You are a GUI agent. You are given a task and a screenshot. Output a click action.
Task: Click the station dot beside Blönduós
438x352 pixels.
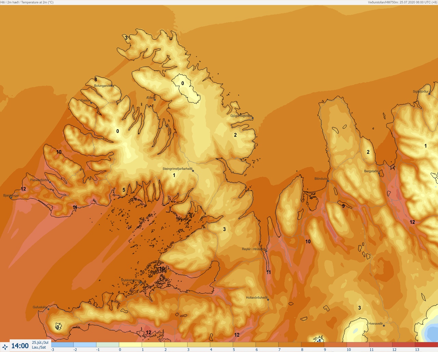(x=328, y=181)
